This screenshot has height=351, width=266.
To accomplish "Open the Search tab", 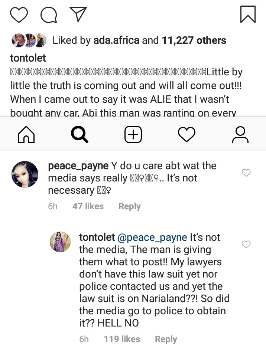I will pyautogui.click(x=79, y=135).
